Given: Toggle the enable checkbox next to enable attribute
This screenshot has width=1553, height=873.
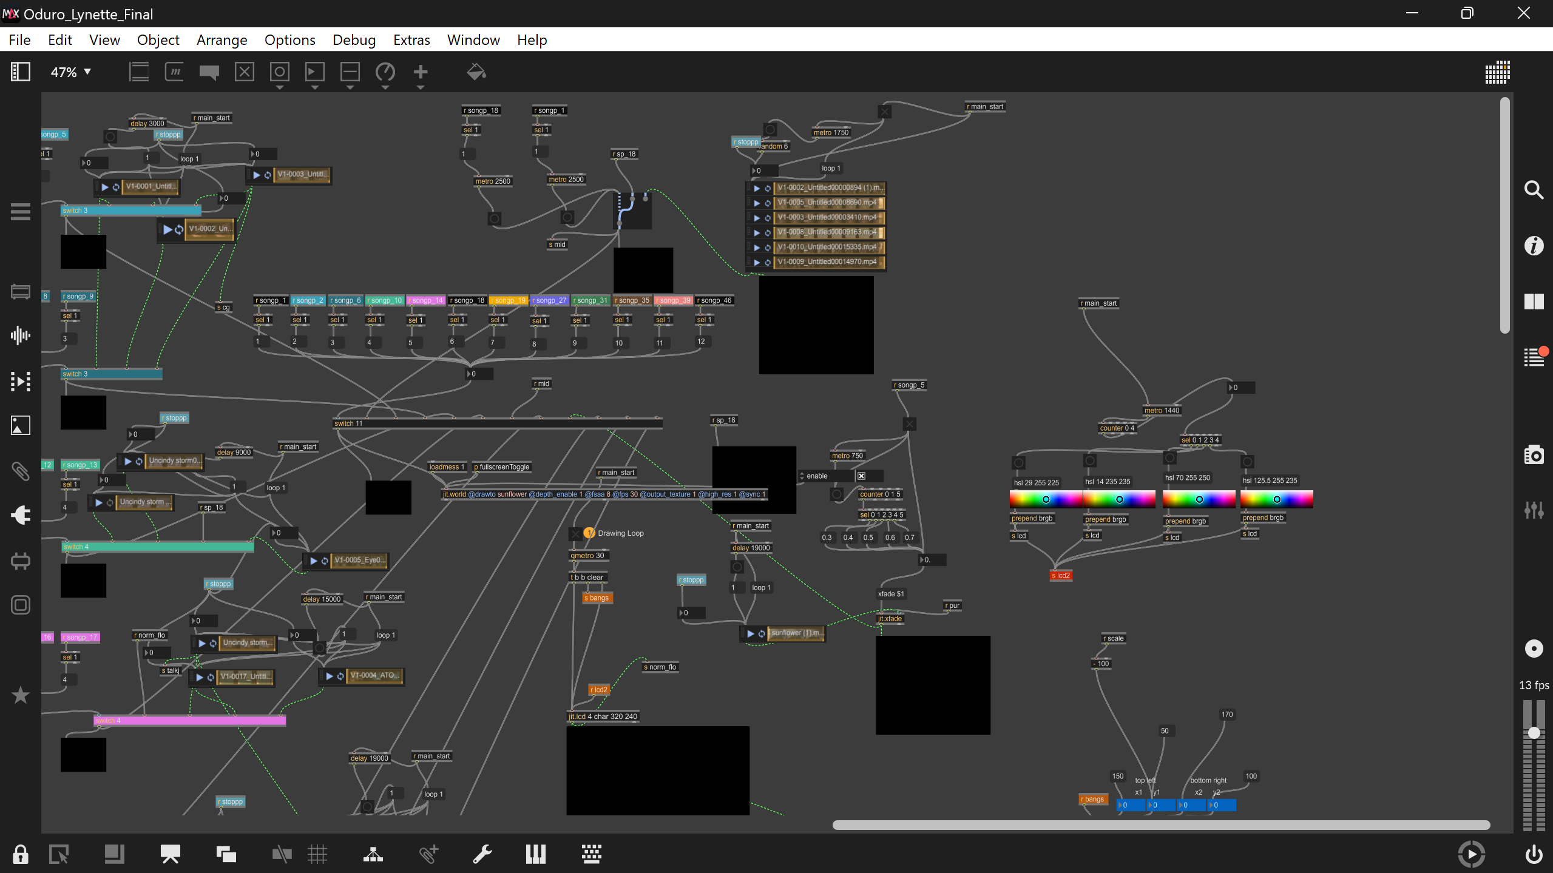Looking at the screenshot, I should click(861, 476).
